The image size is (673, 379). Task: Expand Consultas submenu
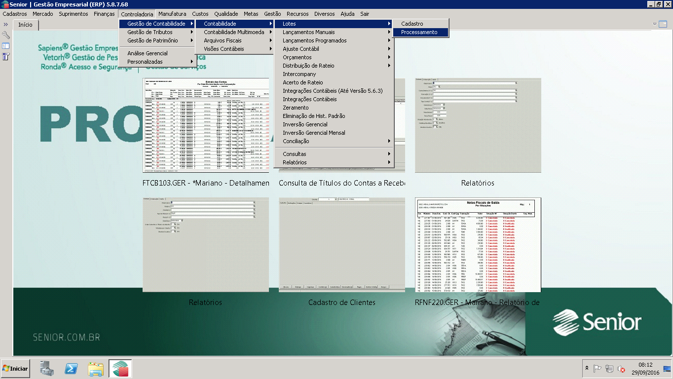pyautogui.click(x=334, y=154)
